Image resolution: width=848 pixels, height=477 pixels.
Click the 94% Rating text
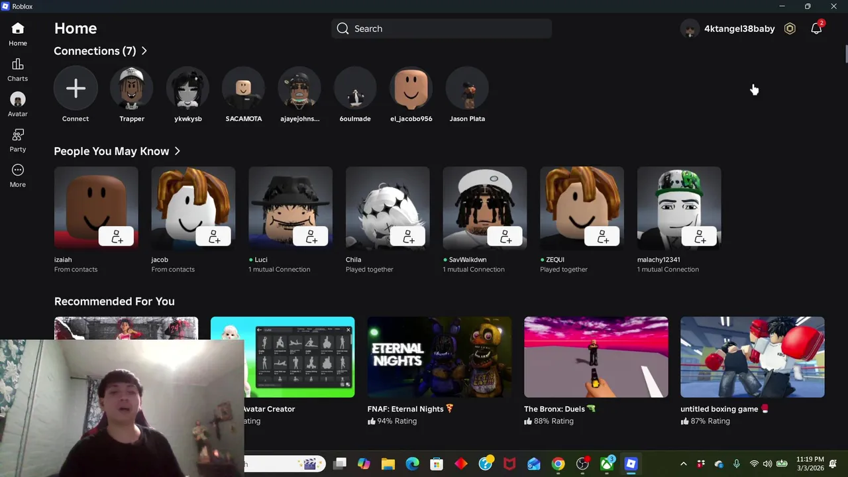pos(397,421)
